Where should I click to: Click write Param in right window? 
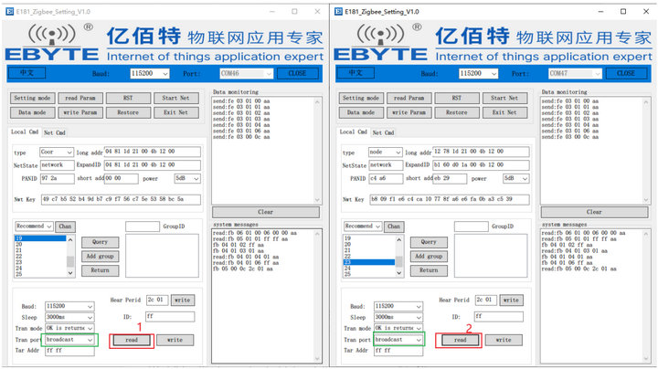click(409, 112)
